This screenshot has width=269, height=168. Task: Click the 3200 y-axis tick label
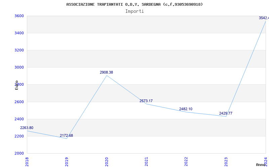point(19,50)
